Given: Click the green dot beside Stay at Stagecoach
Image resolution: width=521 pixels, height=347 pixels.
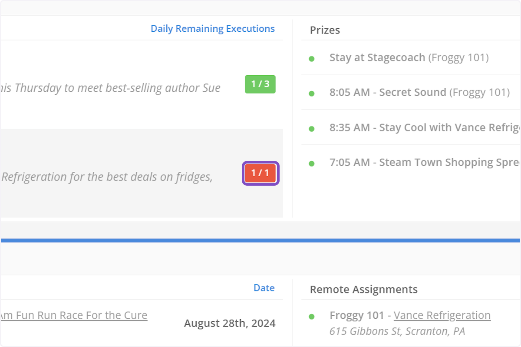Looking at the screenshot, I should tap(311, 59).
